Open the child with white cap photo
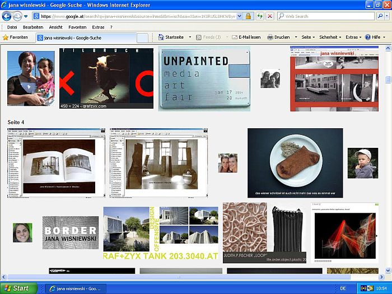This screenshot has width=392, height=294. [363, 163]
